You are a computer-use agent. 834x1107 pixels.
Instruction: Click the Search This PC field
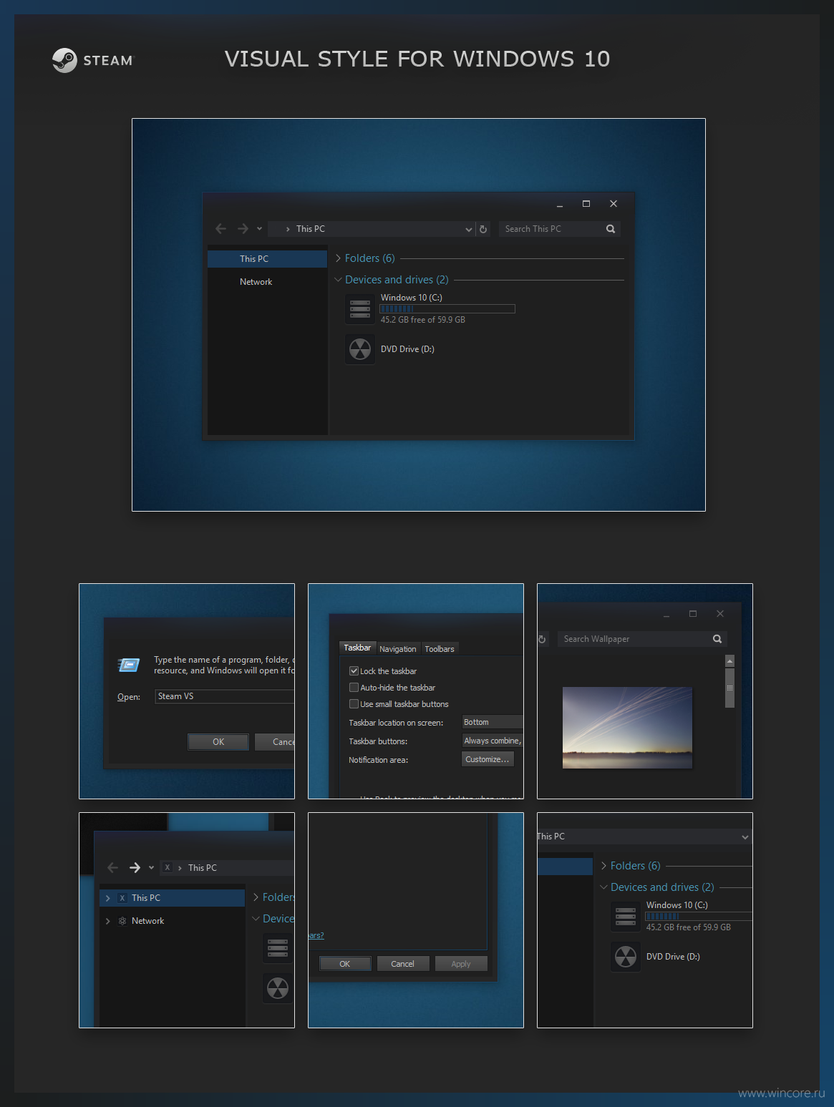559,229
